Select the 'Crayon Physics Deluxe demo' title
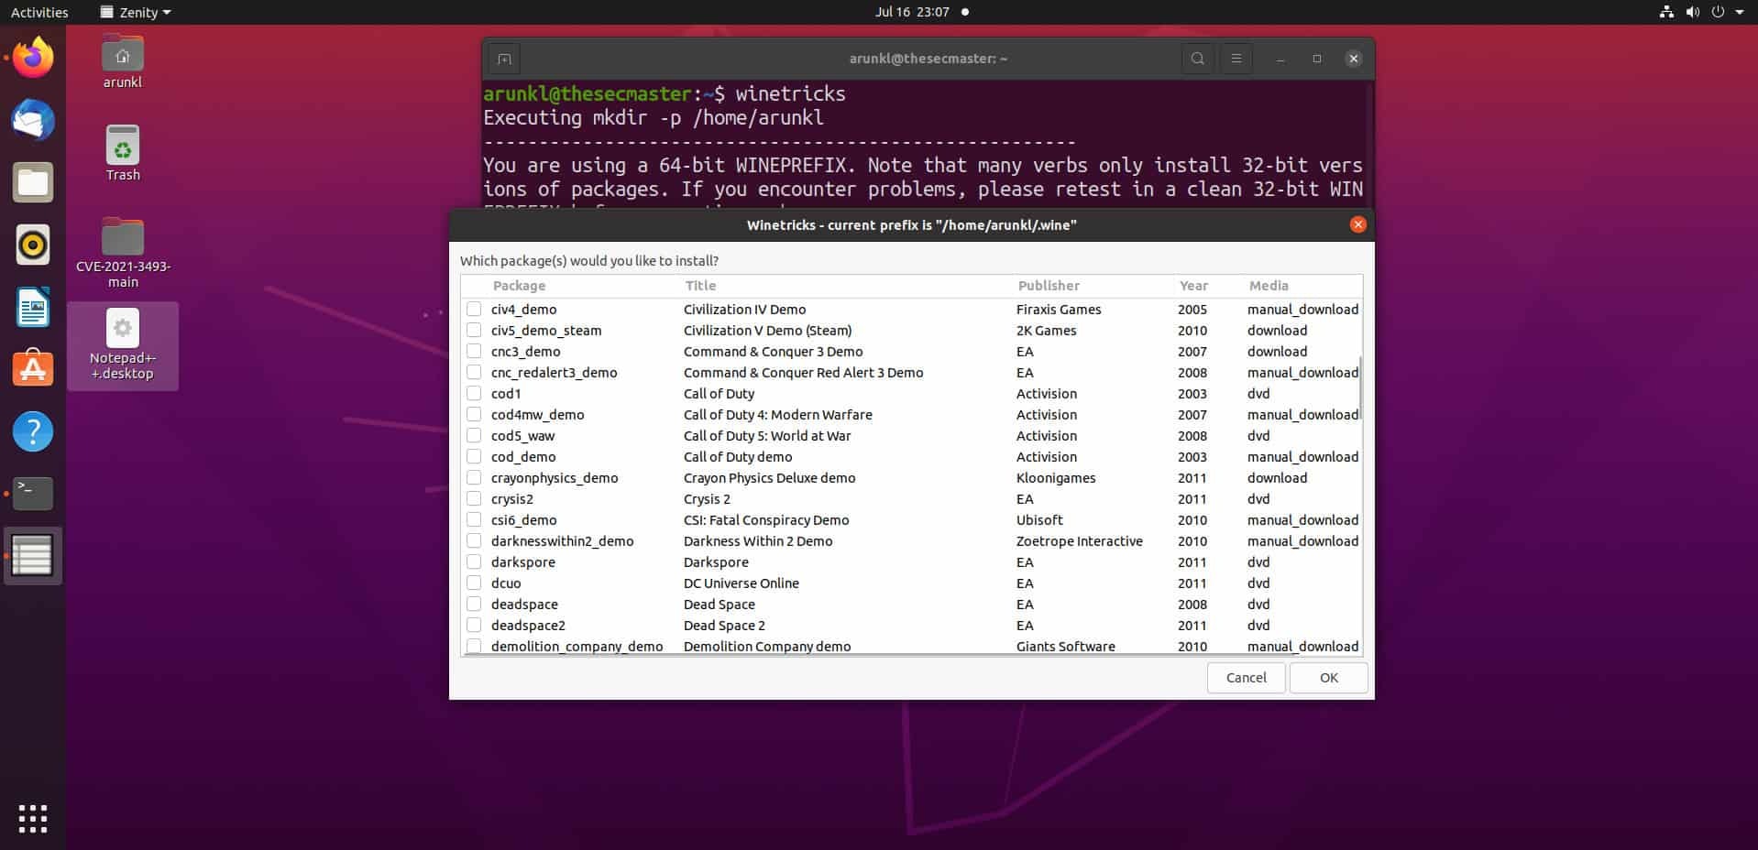This screenshot has width=1758, height=850. pos(769,477)
